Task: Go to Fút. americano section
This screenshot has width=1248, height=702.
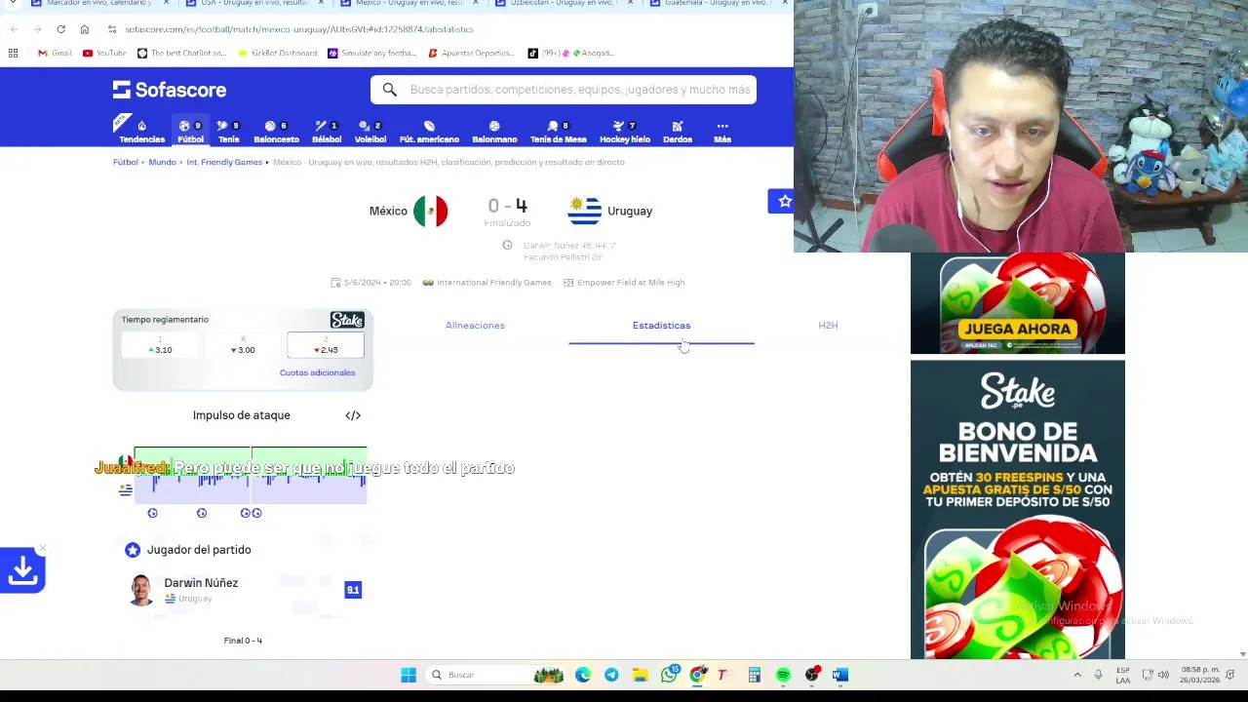Action: [429, 131]
